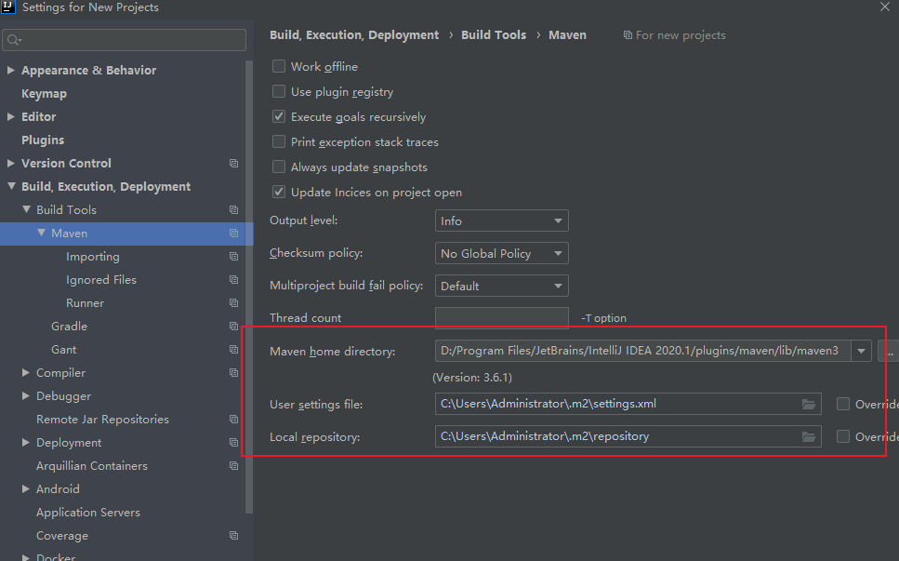This screenshot has width=899, height=561.
Task: Click the project-level icon beside Coverage
Action: [234, 536]
